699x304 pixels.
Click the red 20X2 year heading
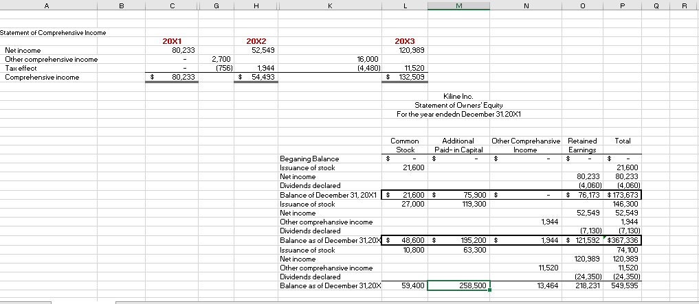[x=256, y=41]
